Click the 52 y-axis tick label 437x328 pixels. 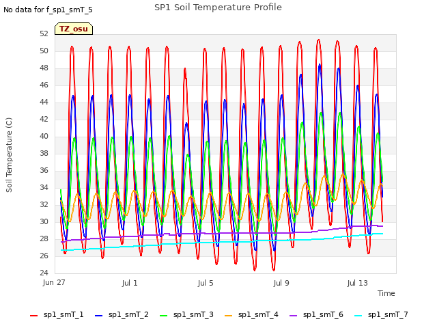coord(44,33)
